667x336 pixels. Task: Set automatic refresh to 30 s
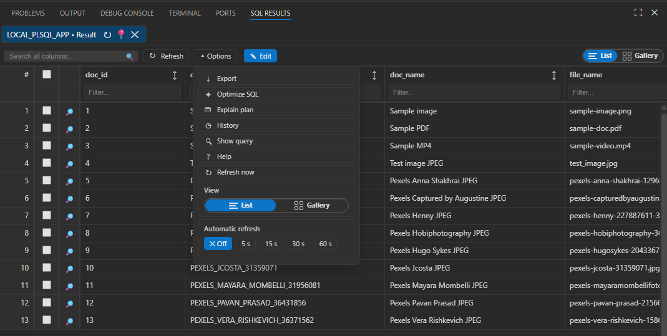coord(298,244)
